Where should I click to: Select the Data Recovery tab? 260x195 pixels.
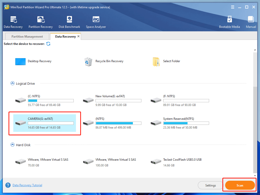pos(65,37)
